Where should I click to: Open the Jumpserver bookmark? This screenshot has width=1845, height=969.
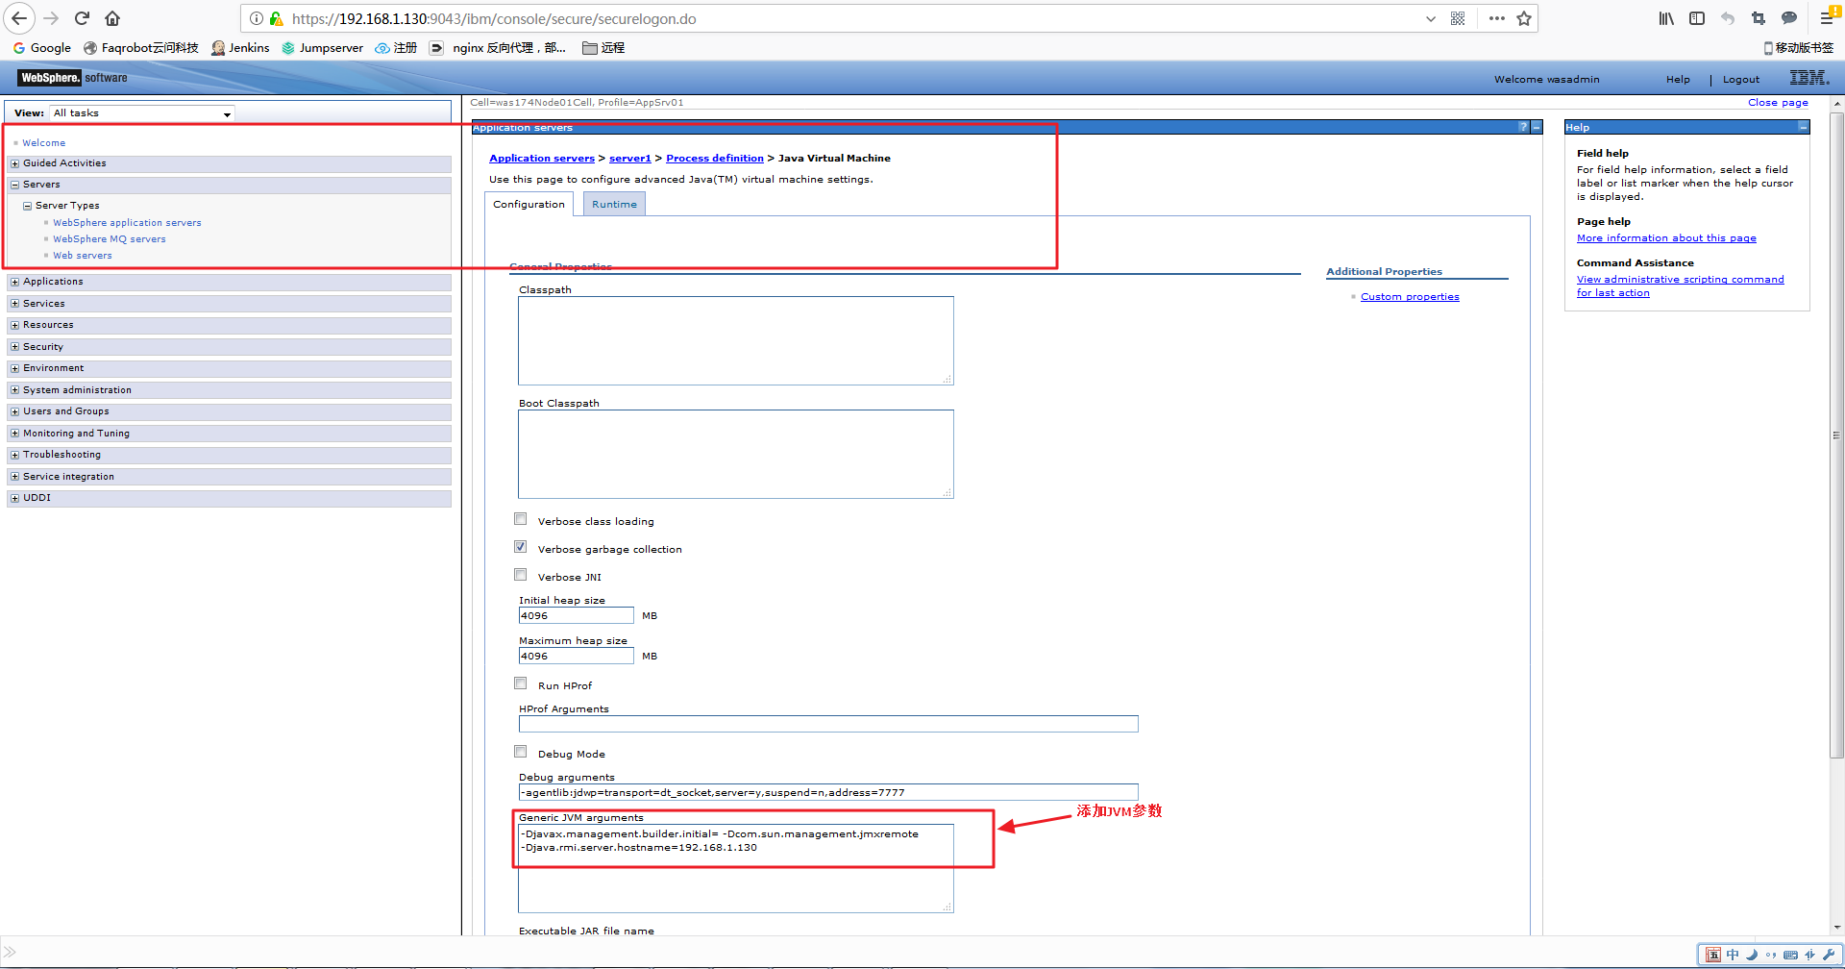pyautogui.click(x=322, y=47)
